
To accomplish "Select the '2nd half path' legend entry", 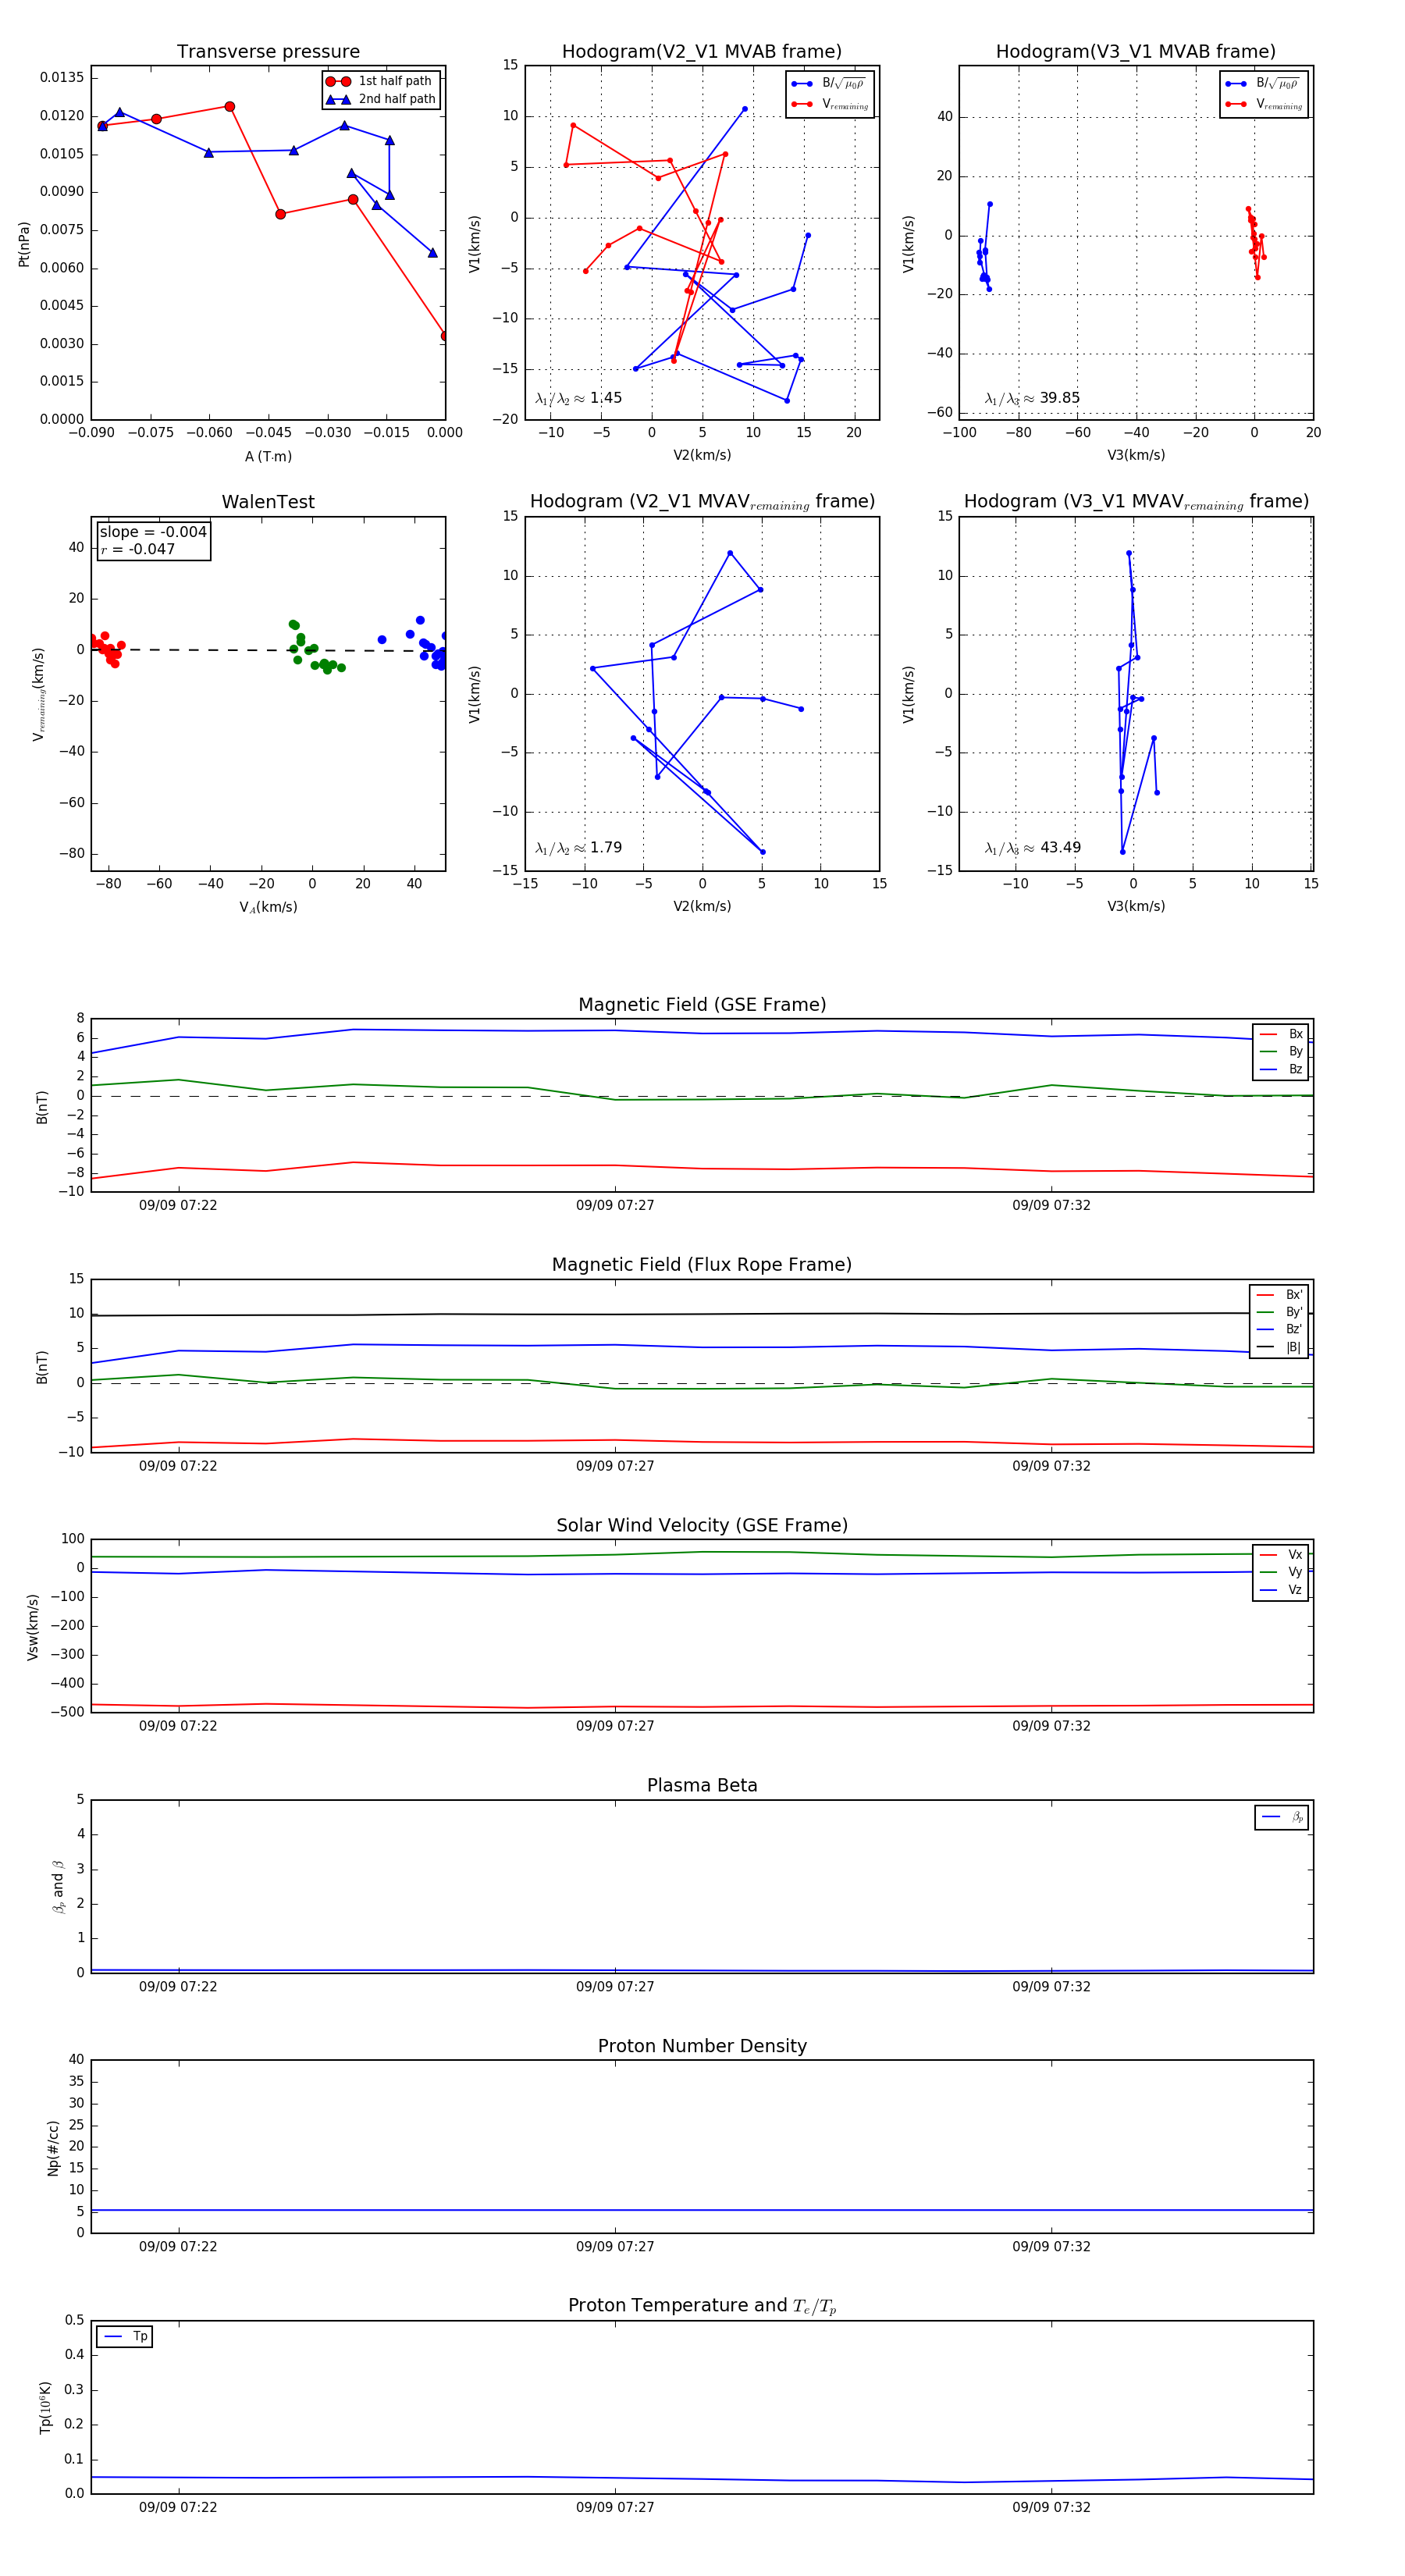I will click(381, 99).
